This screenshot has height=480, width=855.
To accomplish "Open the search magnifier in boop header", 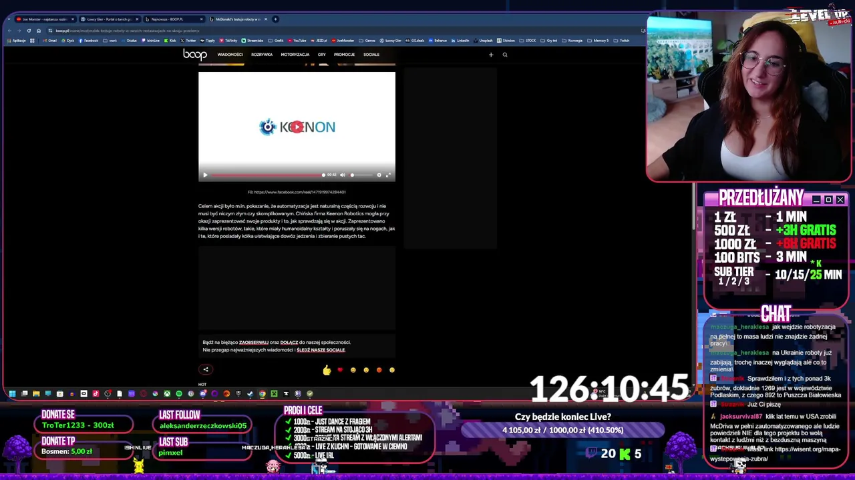I will point(505,55).
